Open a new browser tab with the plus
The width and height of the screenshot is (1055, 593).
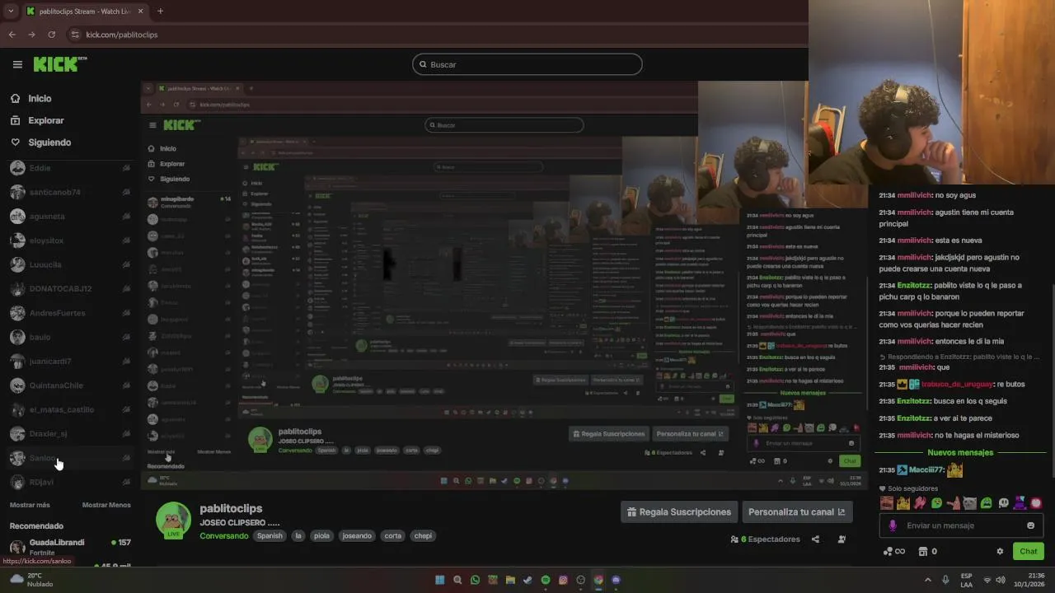click(x=160, y=12)
